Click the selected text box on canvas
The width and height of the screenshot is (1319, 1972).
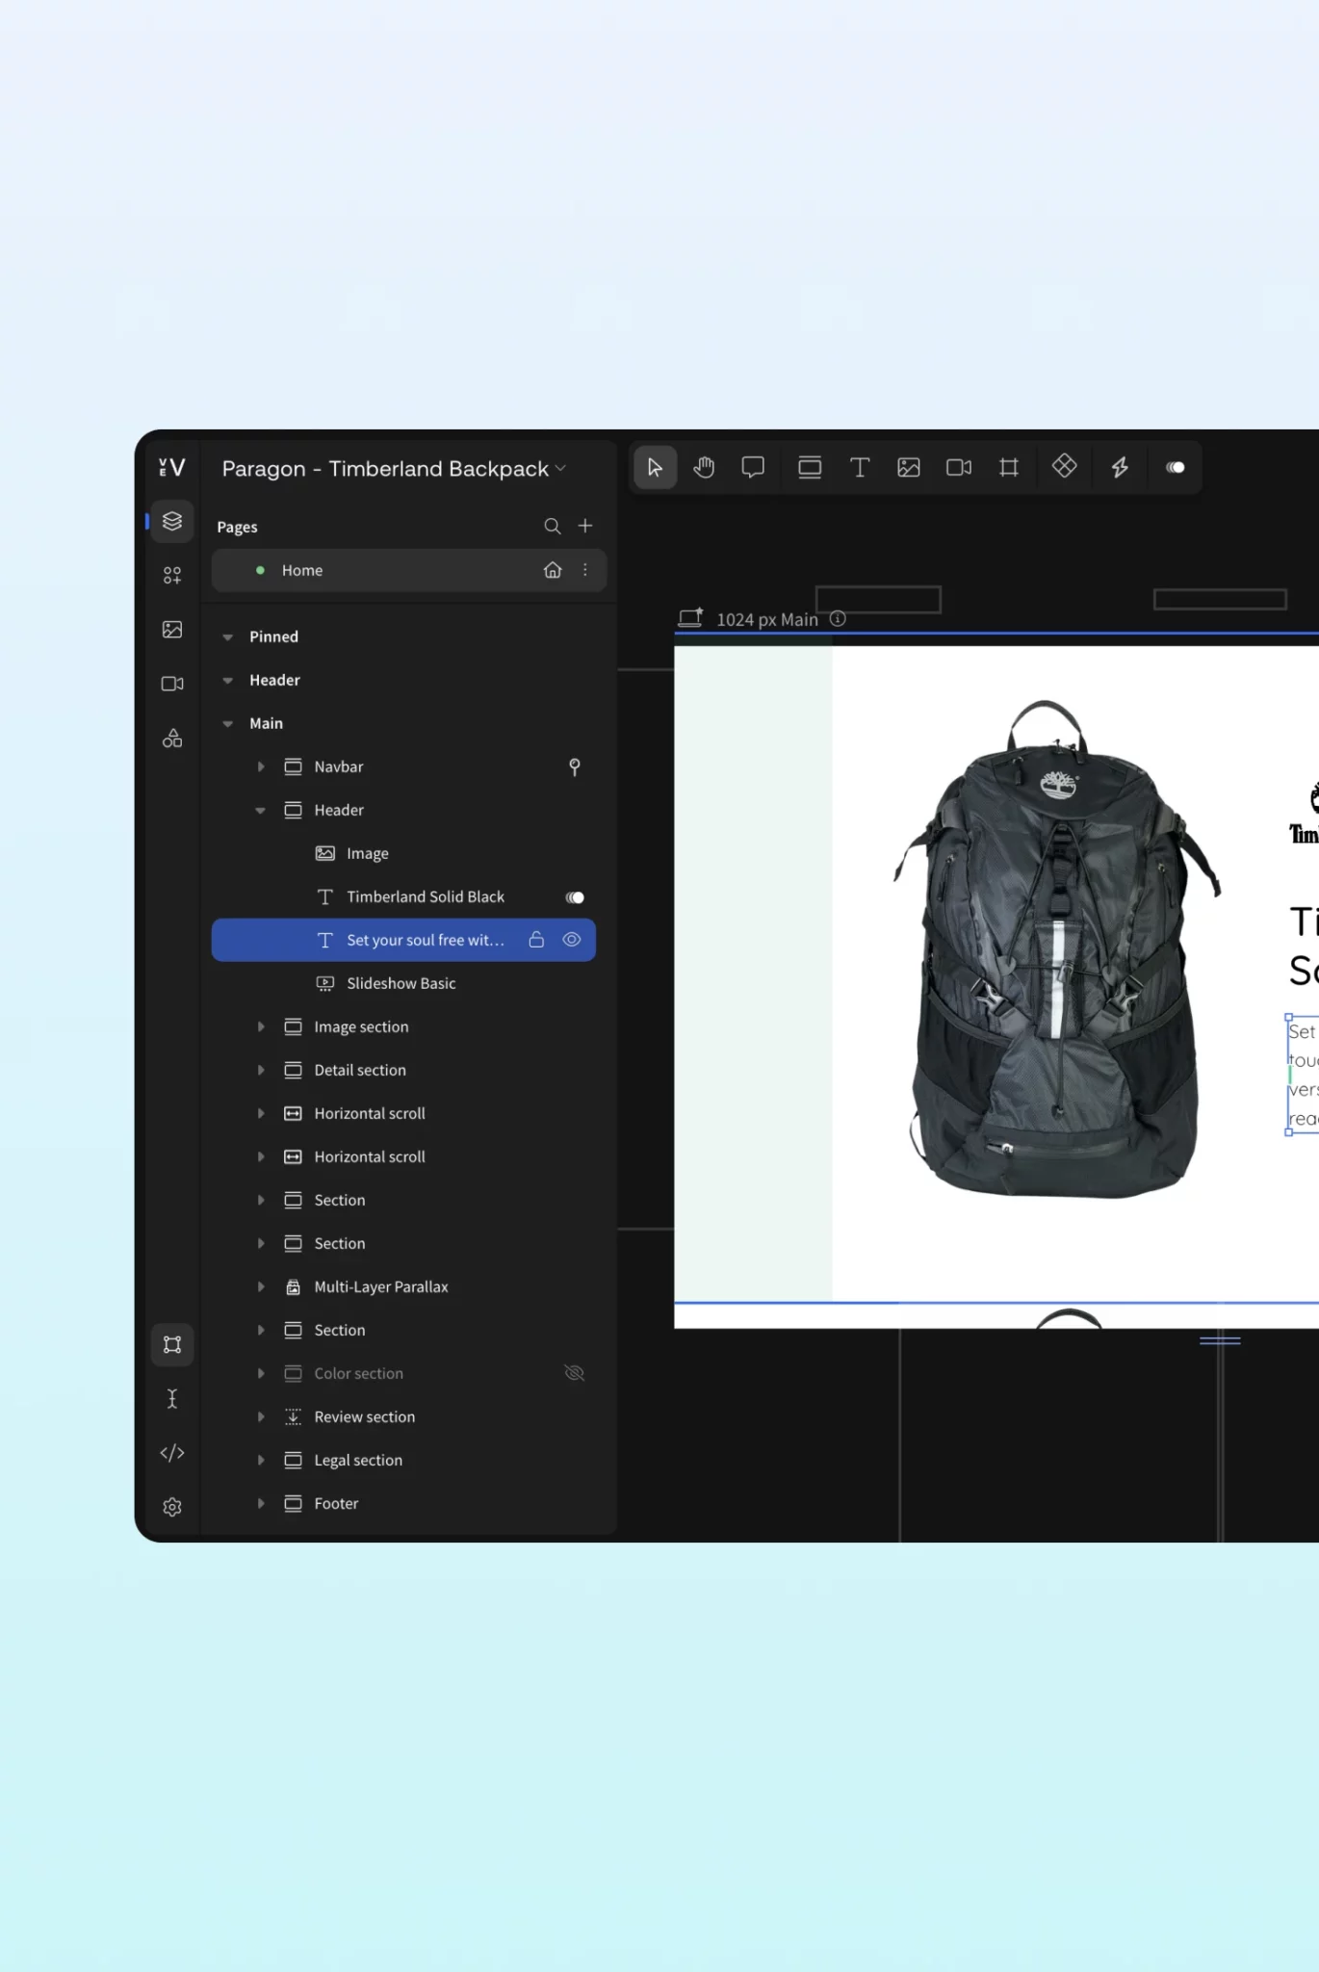tap(1303, 1075)
